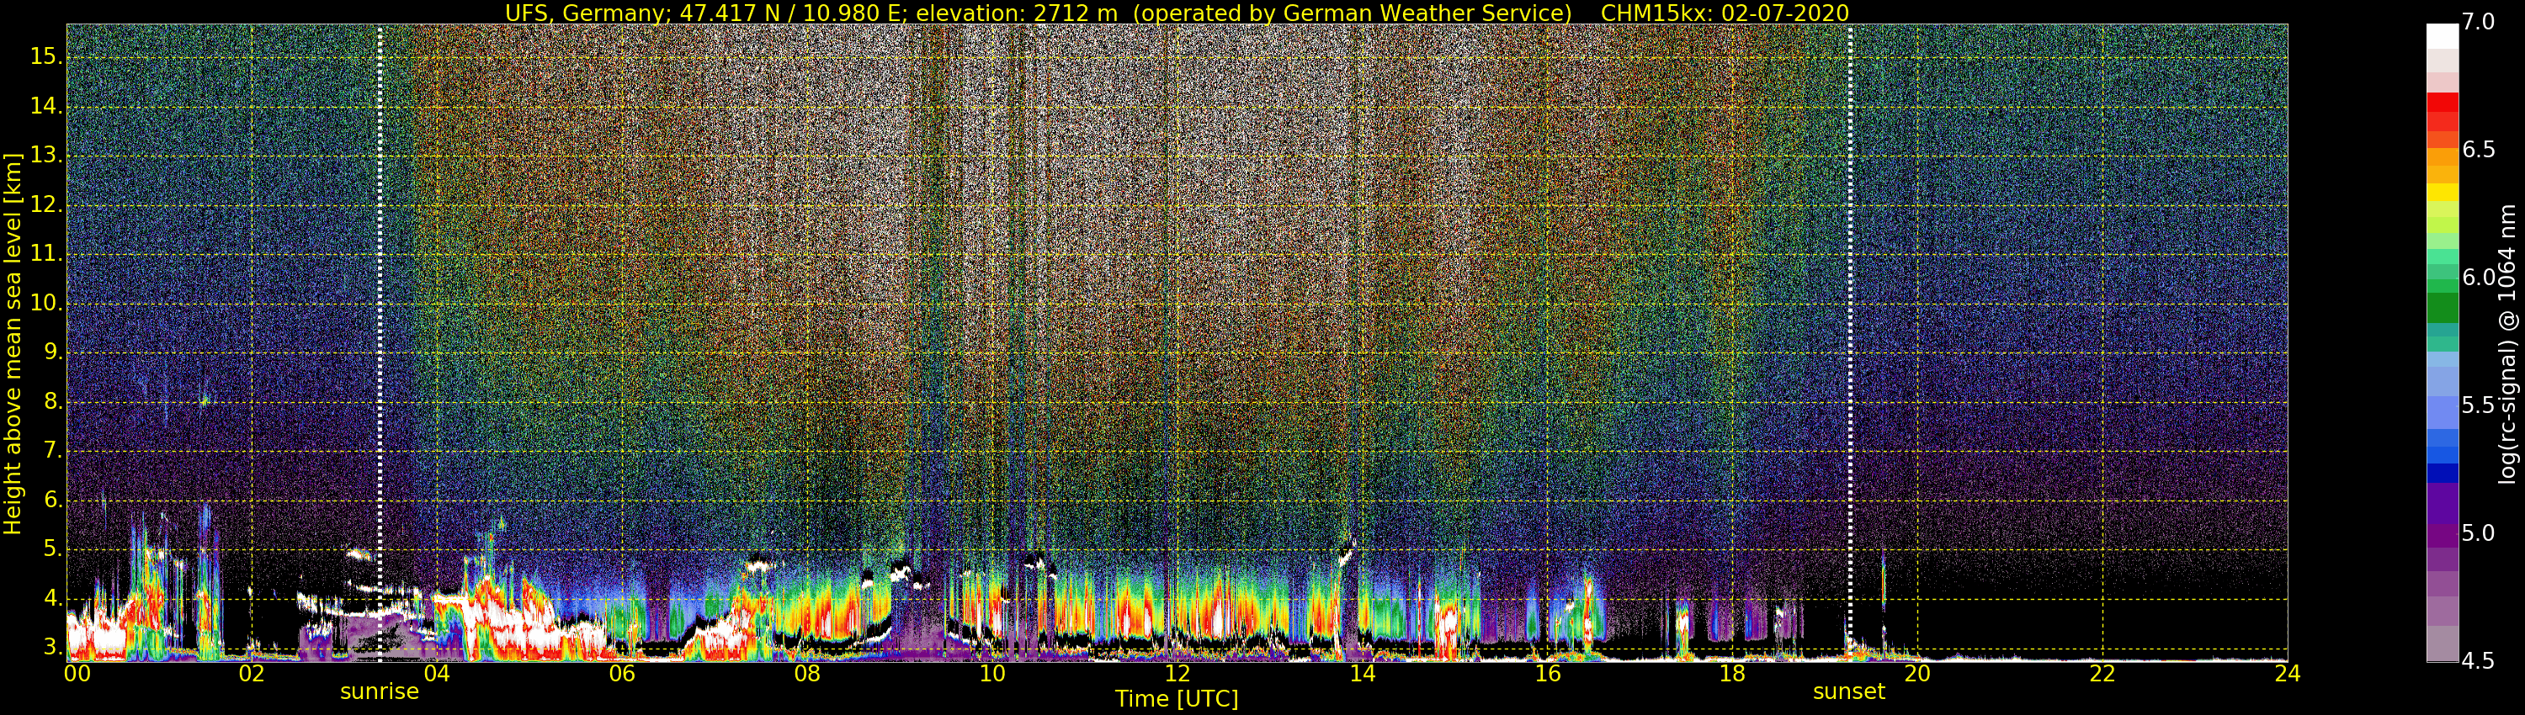2525x715 pixels.
Task: Click the height axis tick "13."
Action: coord(46,156)
